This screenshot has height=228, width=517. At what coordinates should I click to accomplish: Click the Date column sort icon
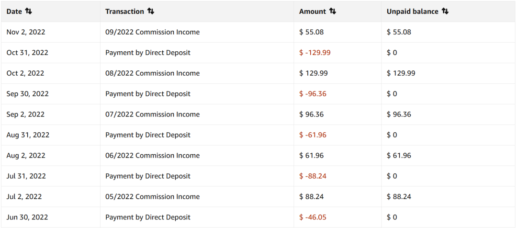[28, 11]
